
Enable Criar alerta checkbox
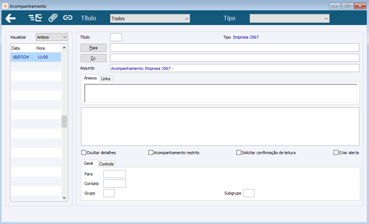pyautogui.click(x=336, y=153)
